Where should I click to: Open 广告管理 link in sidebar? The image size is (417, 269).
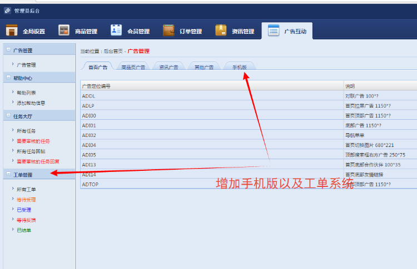26,65
